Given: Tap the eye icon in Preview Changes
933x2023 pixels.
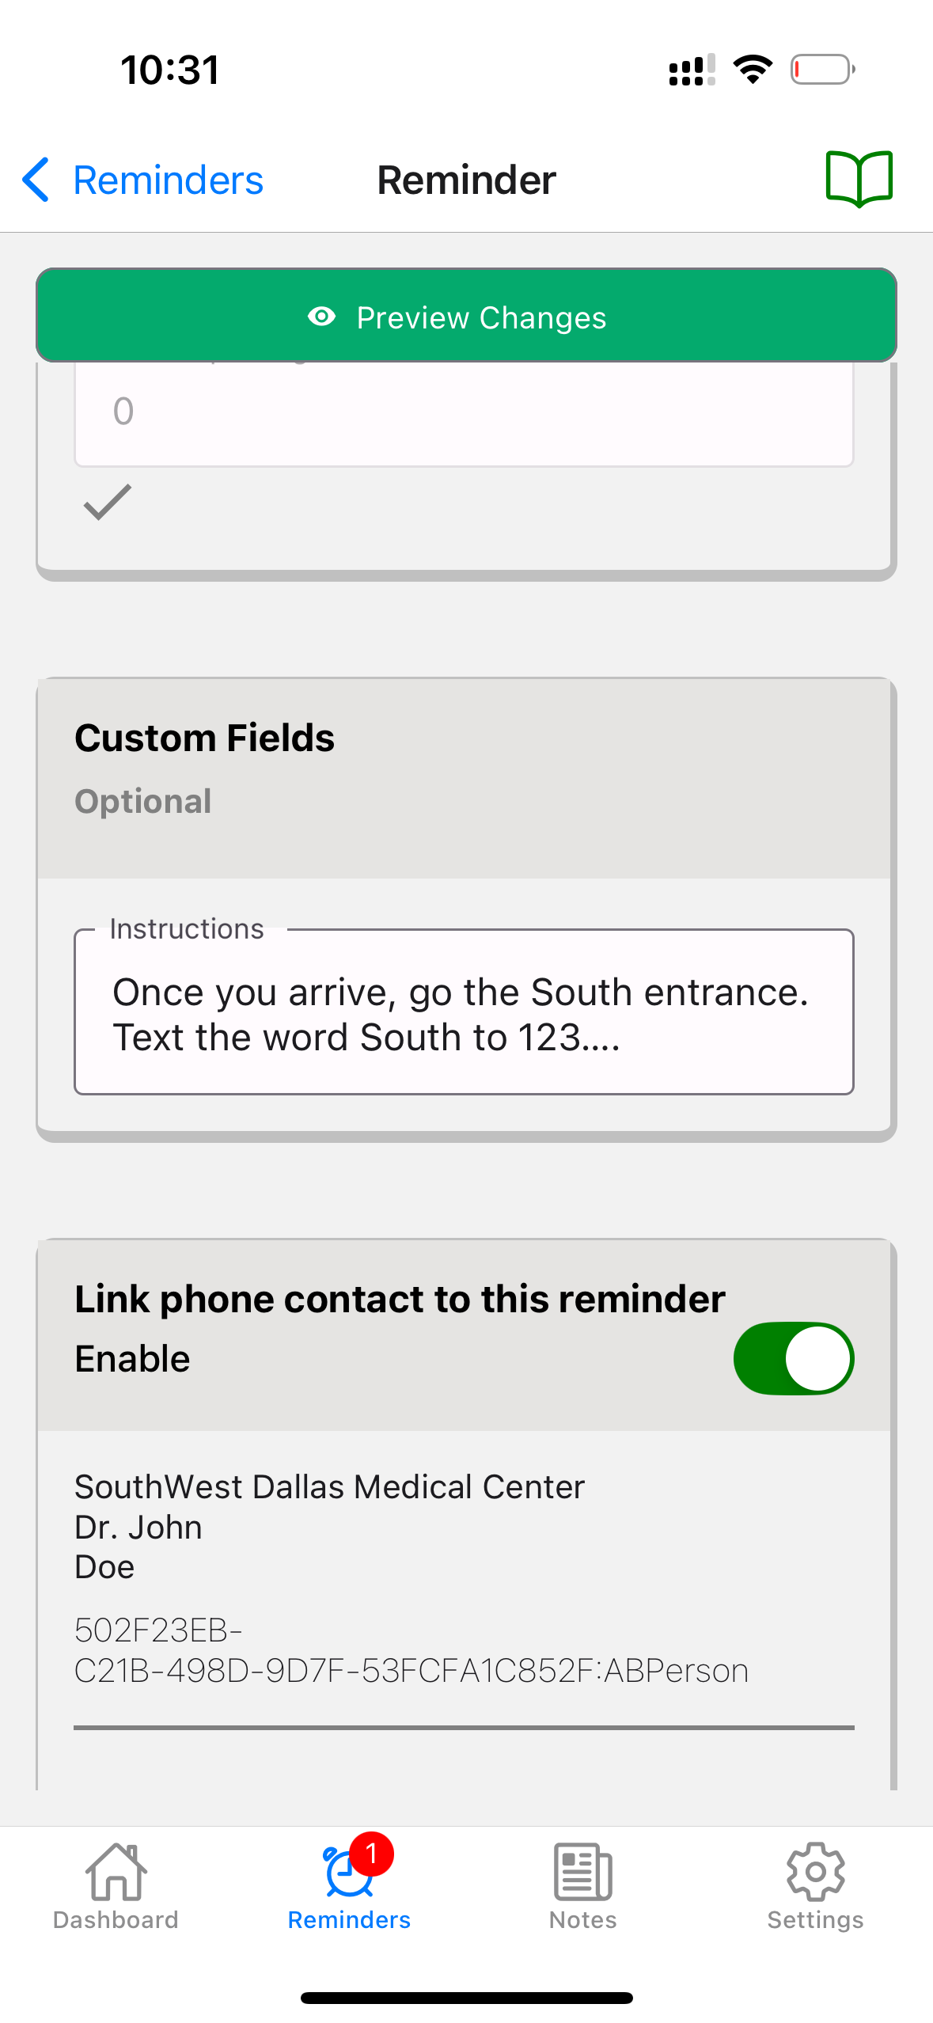Looking at the screenshot, I should (x=321, y=317).
